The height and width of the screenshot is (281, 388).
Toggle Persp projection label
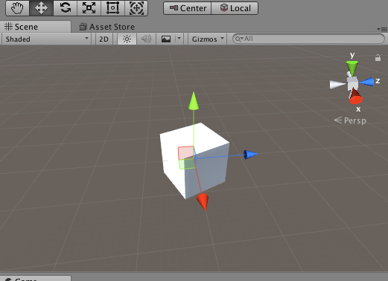click(350, 120)
